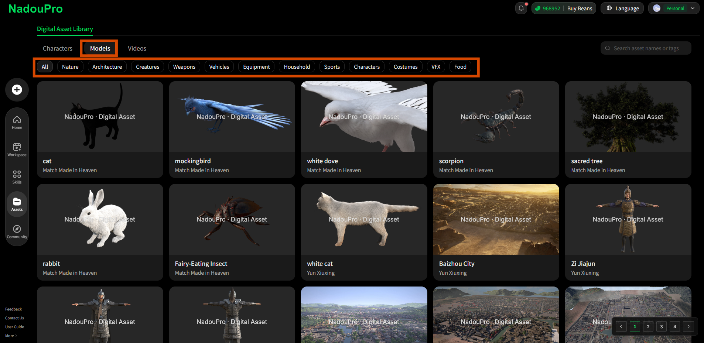This screenshot has width=704, height=343.
Task: Open the mockingbird model thumbnail
Action: 232,117
